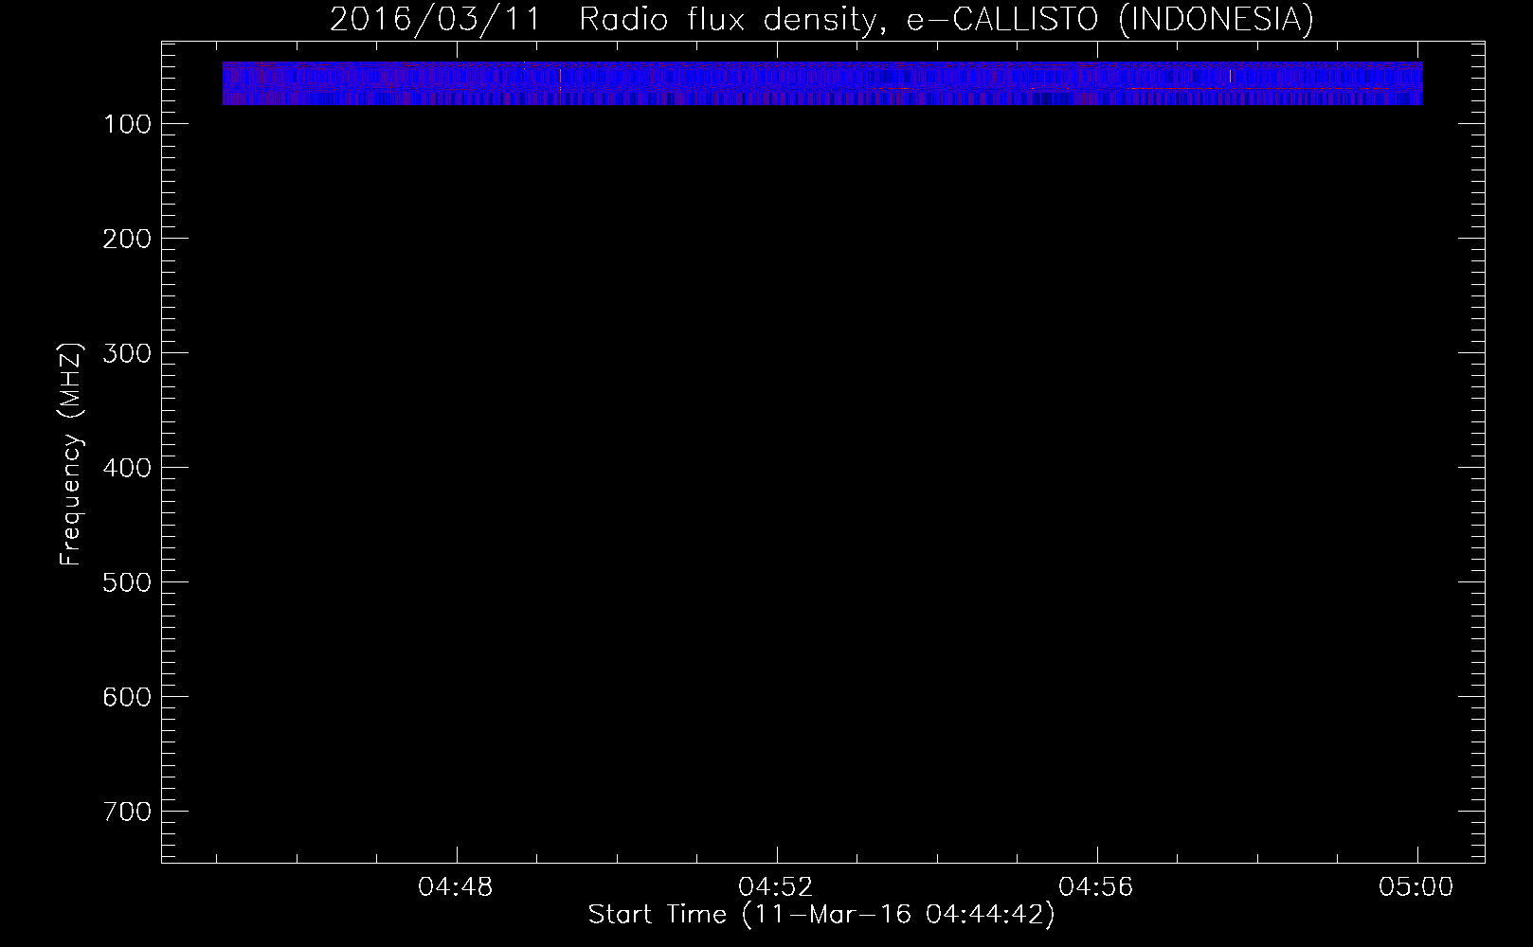Click the 04:56 time tick label

click(1096, 887)
